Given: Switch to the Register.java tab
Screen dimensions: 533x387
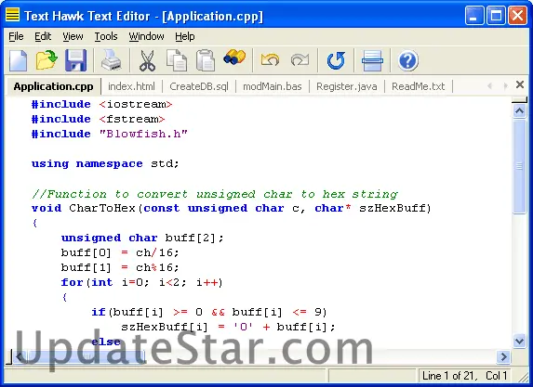Looking at the screenshot, I should pyautogui.click(x=347, y=86).
